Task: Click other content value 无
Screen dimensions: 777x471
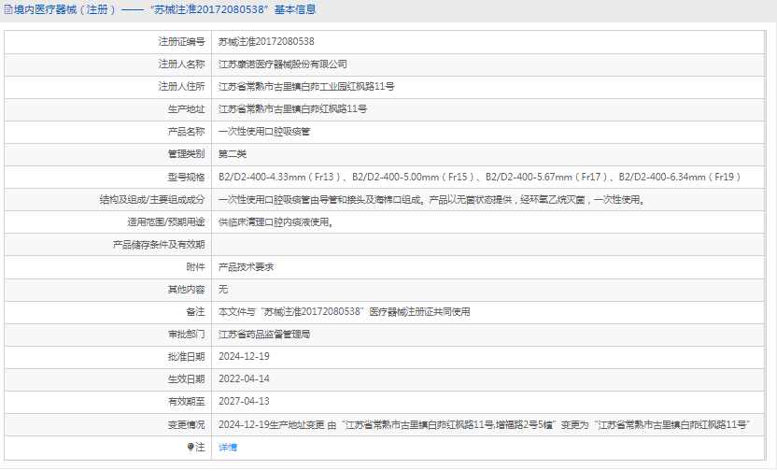Action: click(223, 290)
